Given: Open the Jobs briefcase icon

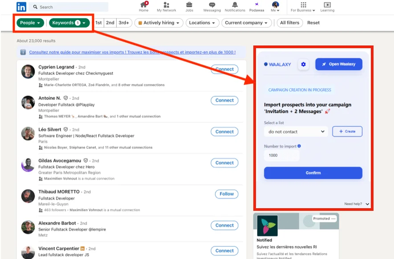Looking at the screenshot, I should coord(189,4).
